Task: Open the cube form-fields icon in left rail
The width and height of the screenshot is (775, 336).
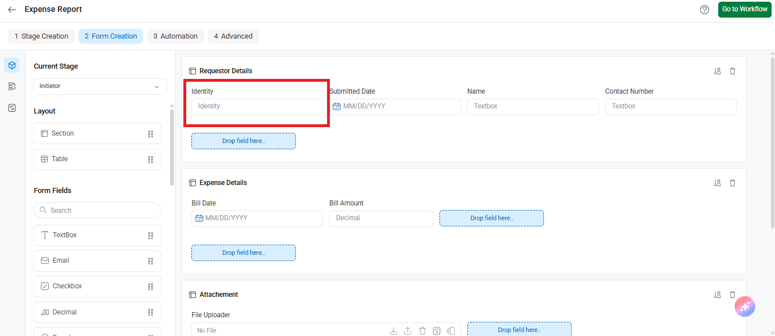Action: pyautogui.click(x=12, y=65)
